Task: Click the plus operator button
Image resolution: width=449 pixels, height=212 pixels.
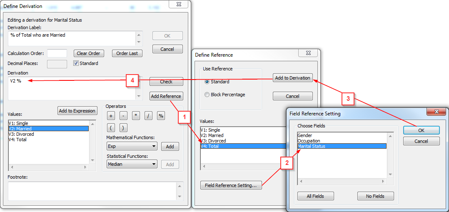Action: click(x=111, y=116)
